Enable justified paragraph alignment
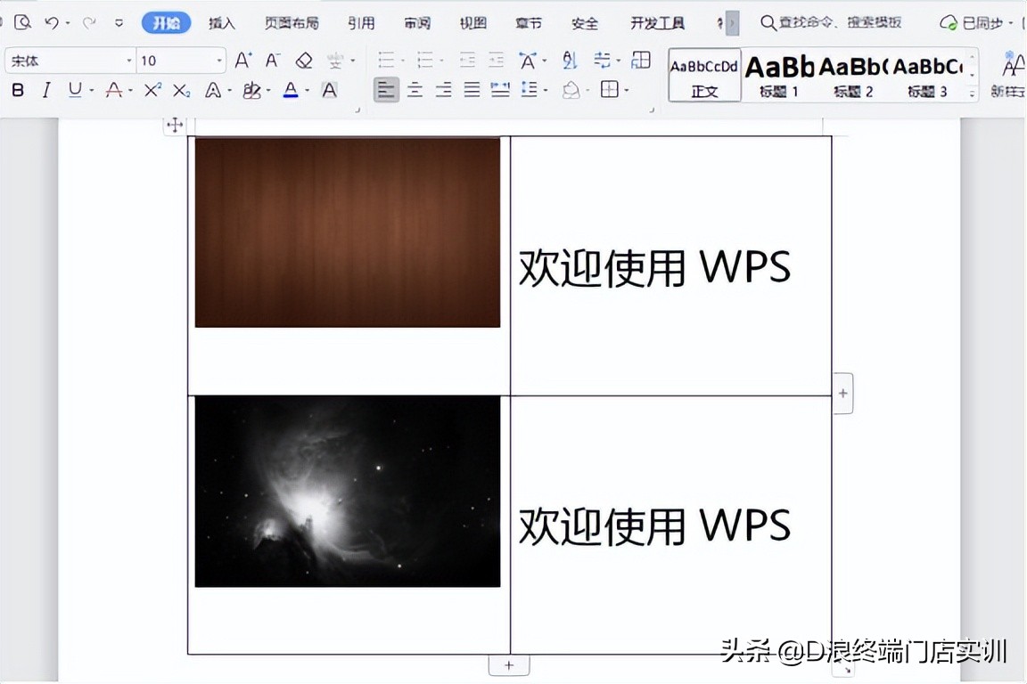Image resolution: width=1027 pixels, height=684 pixels. [472, 89]
